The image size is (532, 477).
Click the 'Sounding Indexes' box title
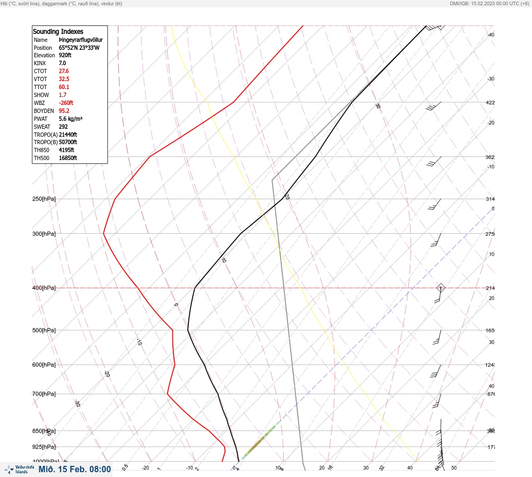[58, 31]
